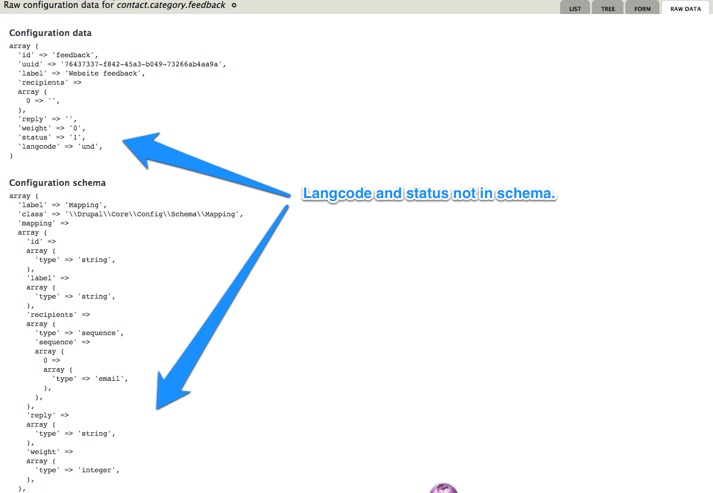The height and width of the screenshot is (493, 713).
Task: Click the 'weight' => integer schema definition
Action: [77, 469]
